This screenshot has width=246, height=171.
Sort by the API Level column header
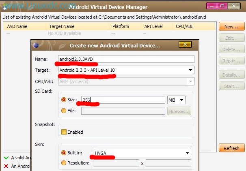(x=157, y=26)
